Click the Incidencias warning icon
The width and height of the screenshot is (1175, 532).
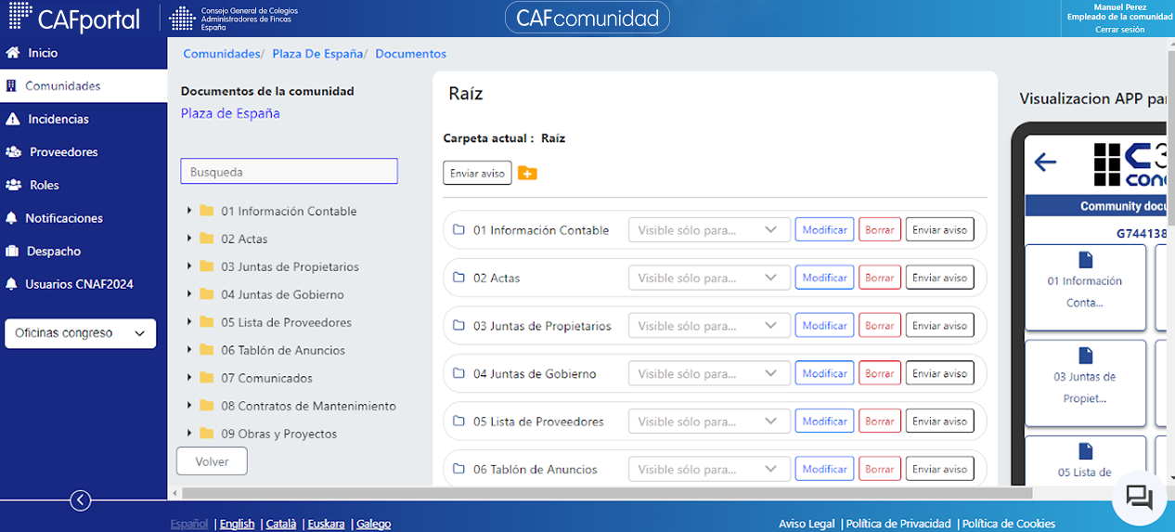(12, 119)
